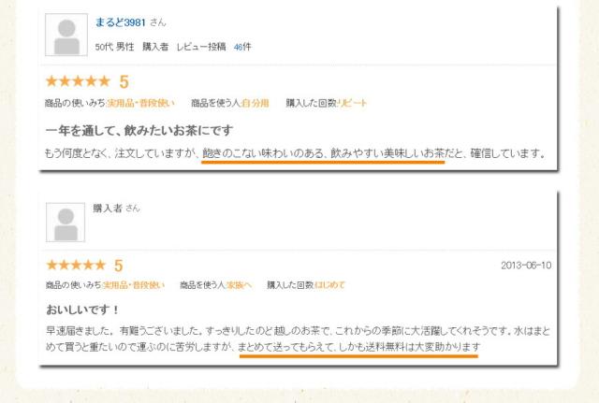Click the まるど3981 reviewer avatar icon
Screen dimensions: 599x403
point(66,35)
